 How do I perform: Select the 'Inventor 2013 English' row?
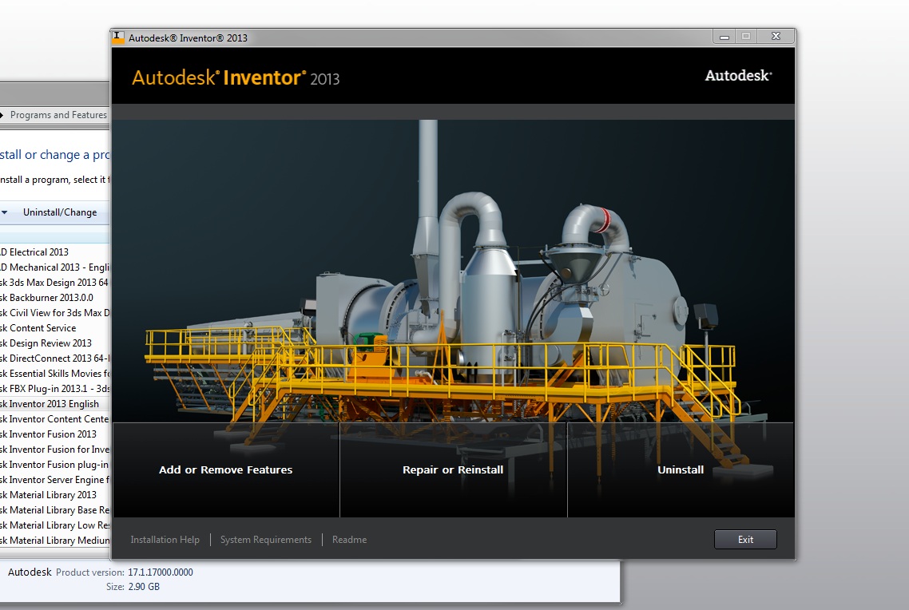54,404
